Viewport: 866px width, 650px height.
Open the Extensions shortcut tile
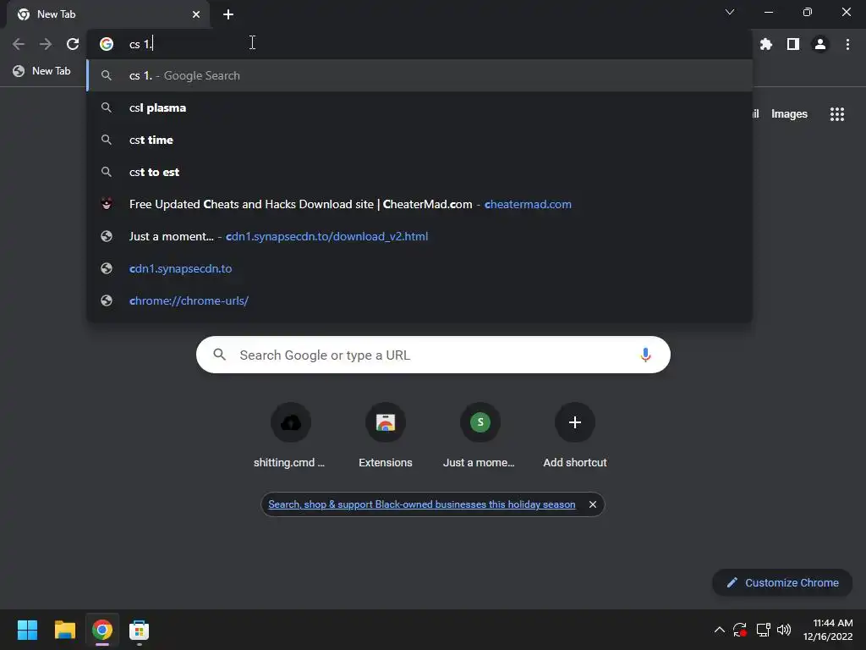point(386,436)
